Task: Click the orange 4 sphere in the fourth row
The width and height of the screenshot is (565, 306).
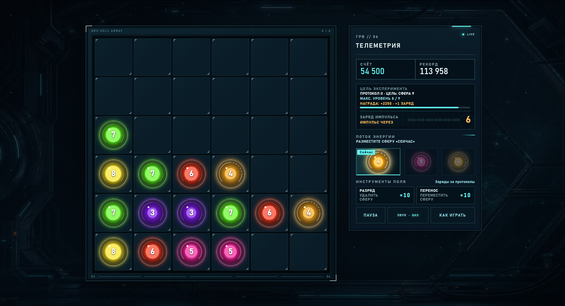Action: point(231,174)
